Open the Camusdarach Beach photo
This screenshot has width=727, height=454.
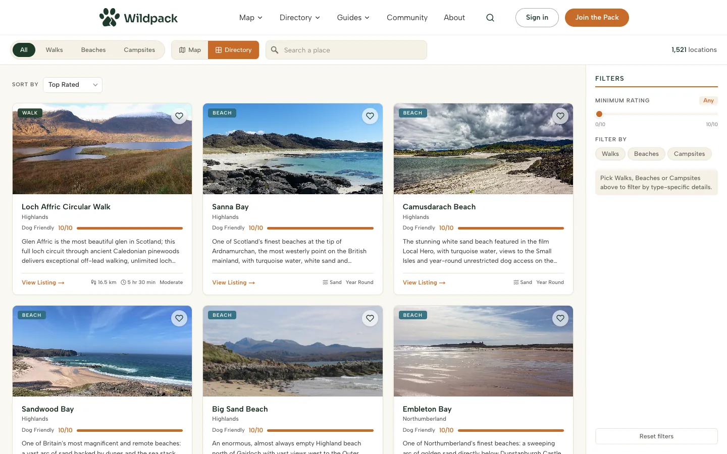tap(483, 149)
